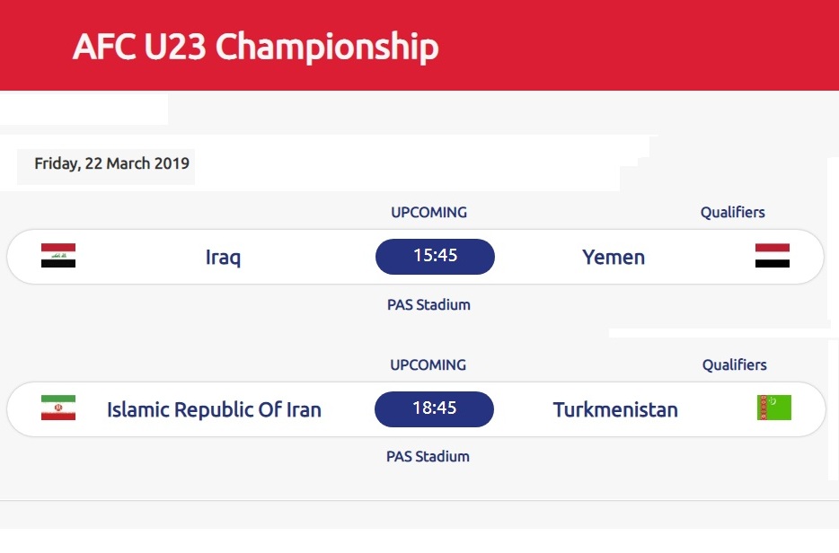Open PAS Stadium venue under Iran match
839x553 pixels.
pos(428,456)
